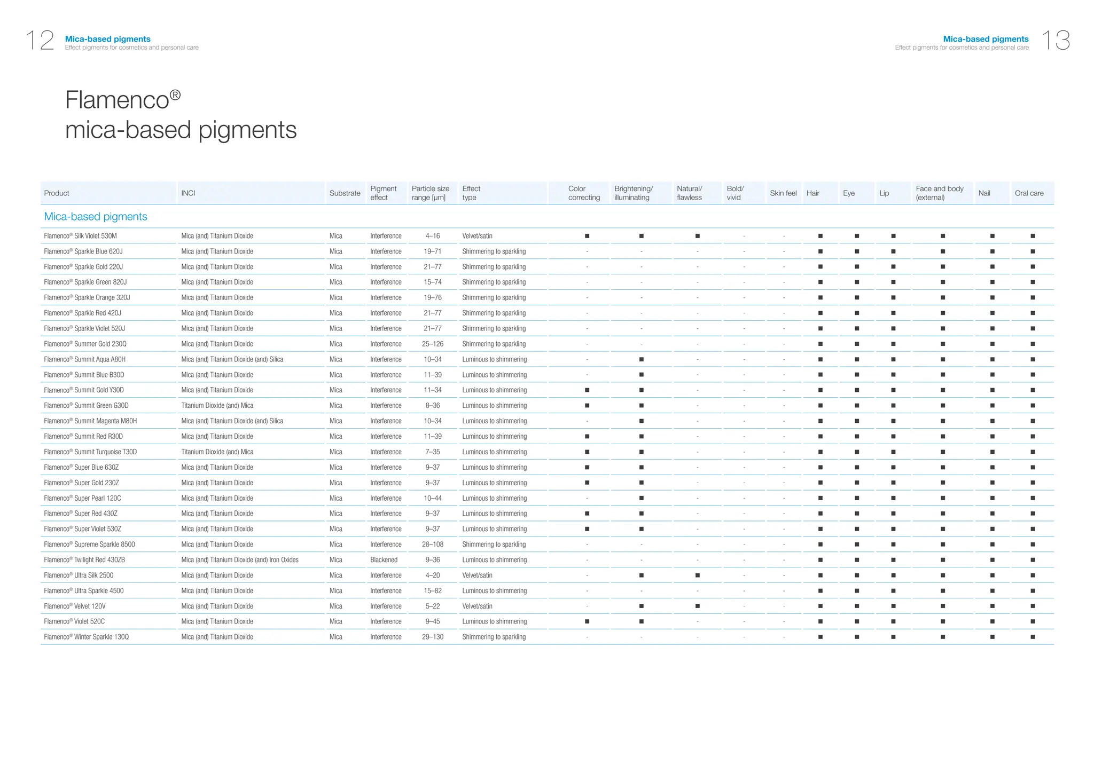The height and width of the screenshot is (773, 1094).
Task: Select the Particle size range column header
Action: click(x=431, y=193)
